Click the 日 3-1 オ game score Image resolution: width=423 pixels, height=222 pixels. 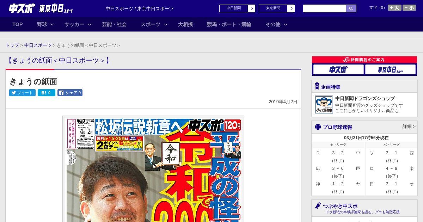point(392,184)
